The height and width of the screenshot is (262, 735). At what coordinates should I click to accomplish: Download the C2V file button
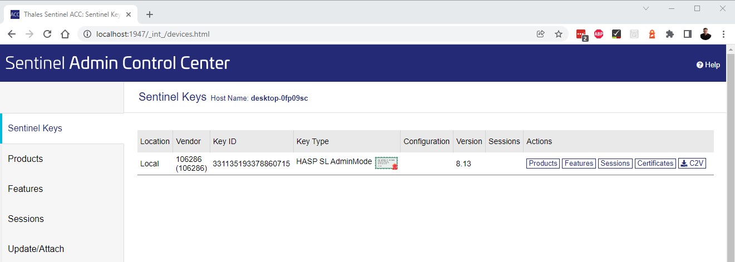click(x=692, y=164)
